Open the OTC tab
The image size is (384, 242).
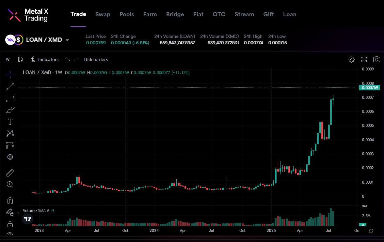click(219, 14)
